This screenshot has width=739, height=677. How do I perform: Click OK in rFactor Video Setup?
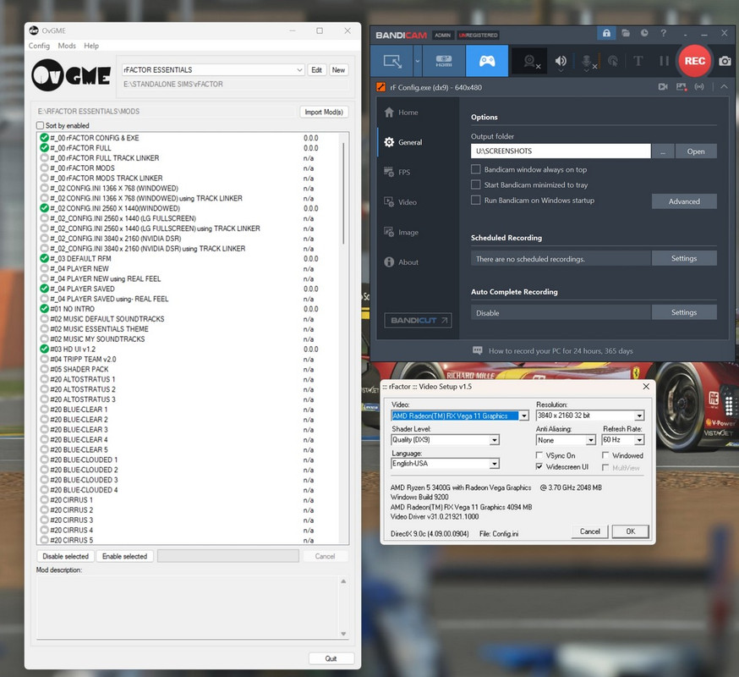point(630,531)
